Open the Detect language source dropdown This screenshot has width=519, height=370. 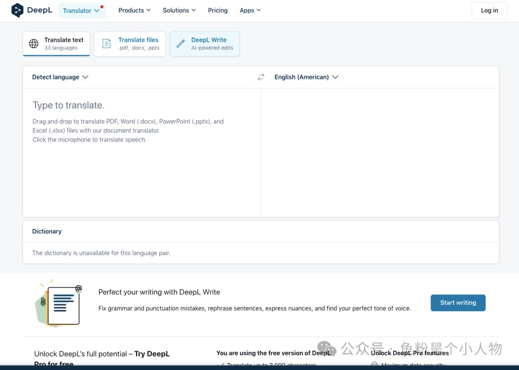click(60, 77)
